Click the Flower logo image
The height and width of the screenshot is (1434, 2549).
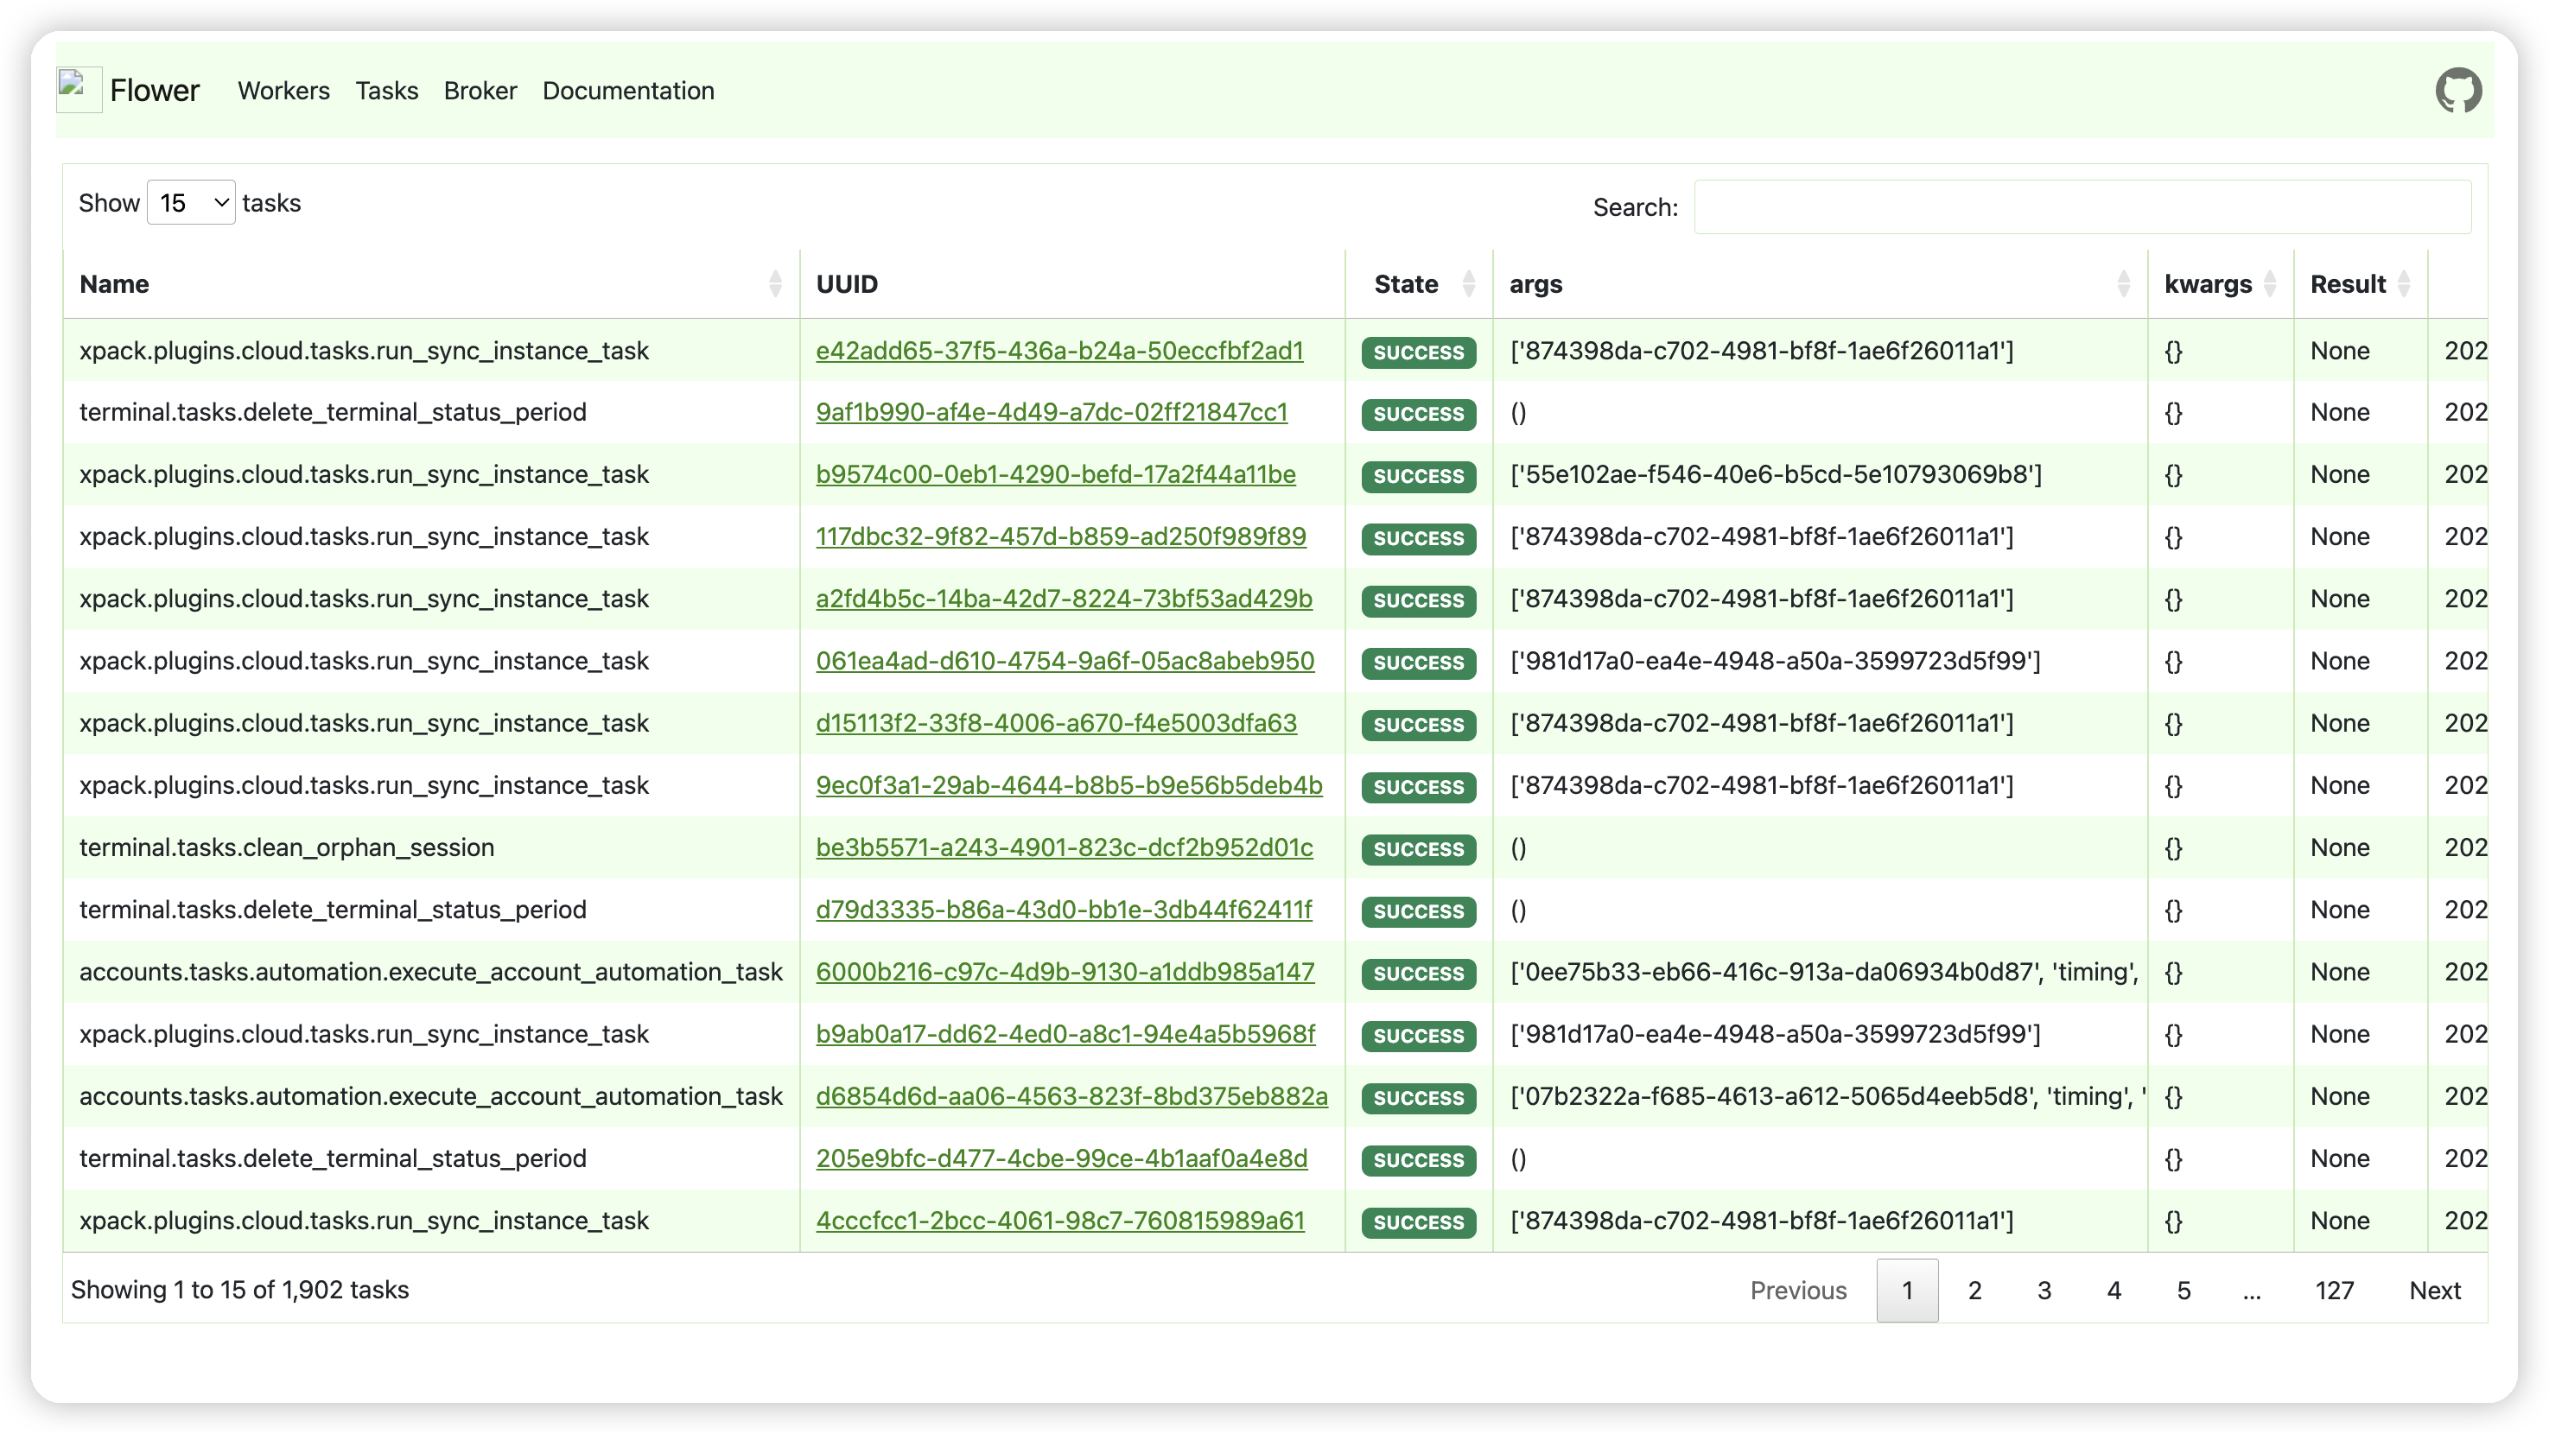[x=79, y=89]
